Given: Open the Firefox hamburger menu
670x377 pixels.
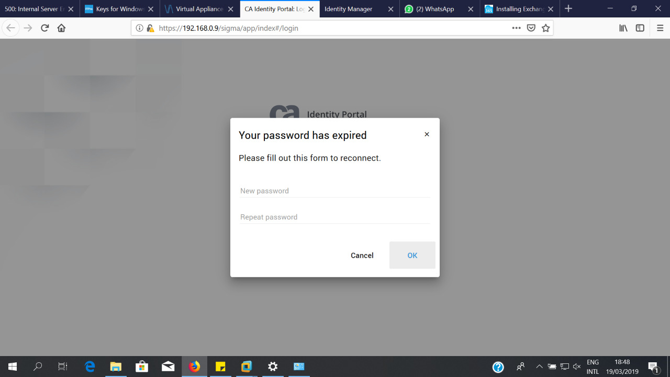Looking at the screenshot, I should tap(660, 28).
